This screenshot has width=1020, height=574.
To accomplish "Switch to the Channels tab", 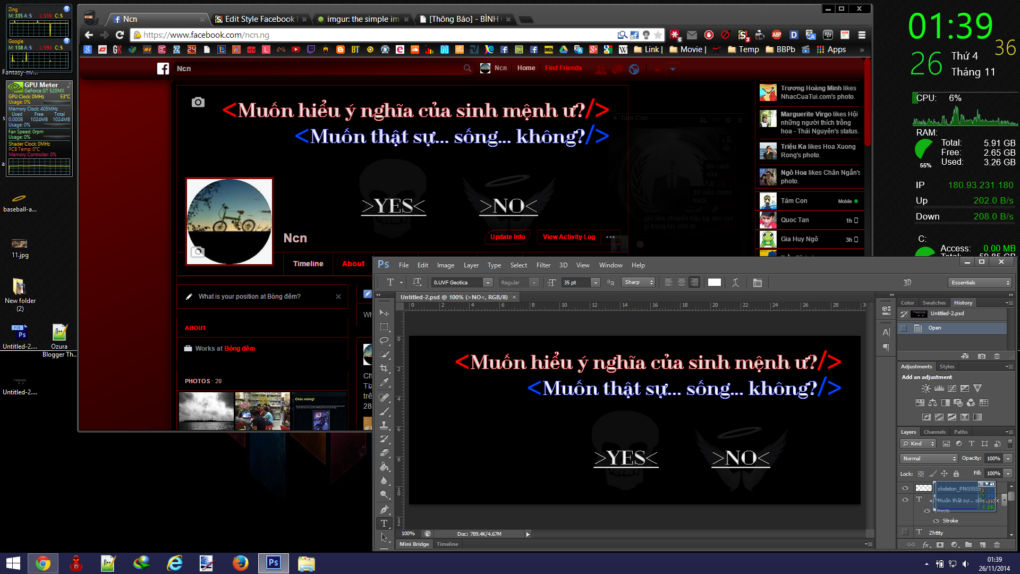I will 934,432.
